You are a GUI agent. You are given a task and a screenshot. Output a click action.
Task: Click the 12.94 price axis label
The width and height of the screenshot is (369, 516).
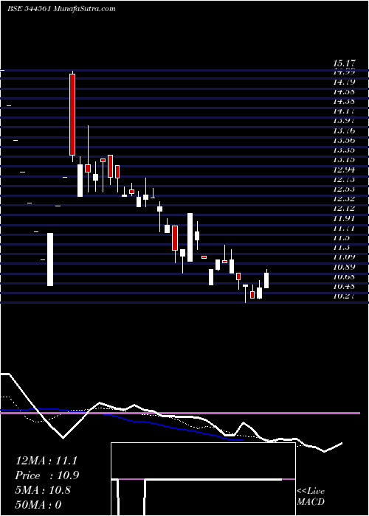344,170
